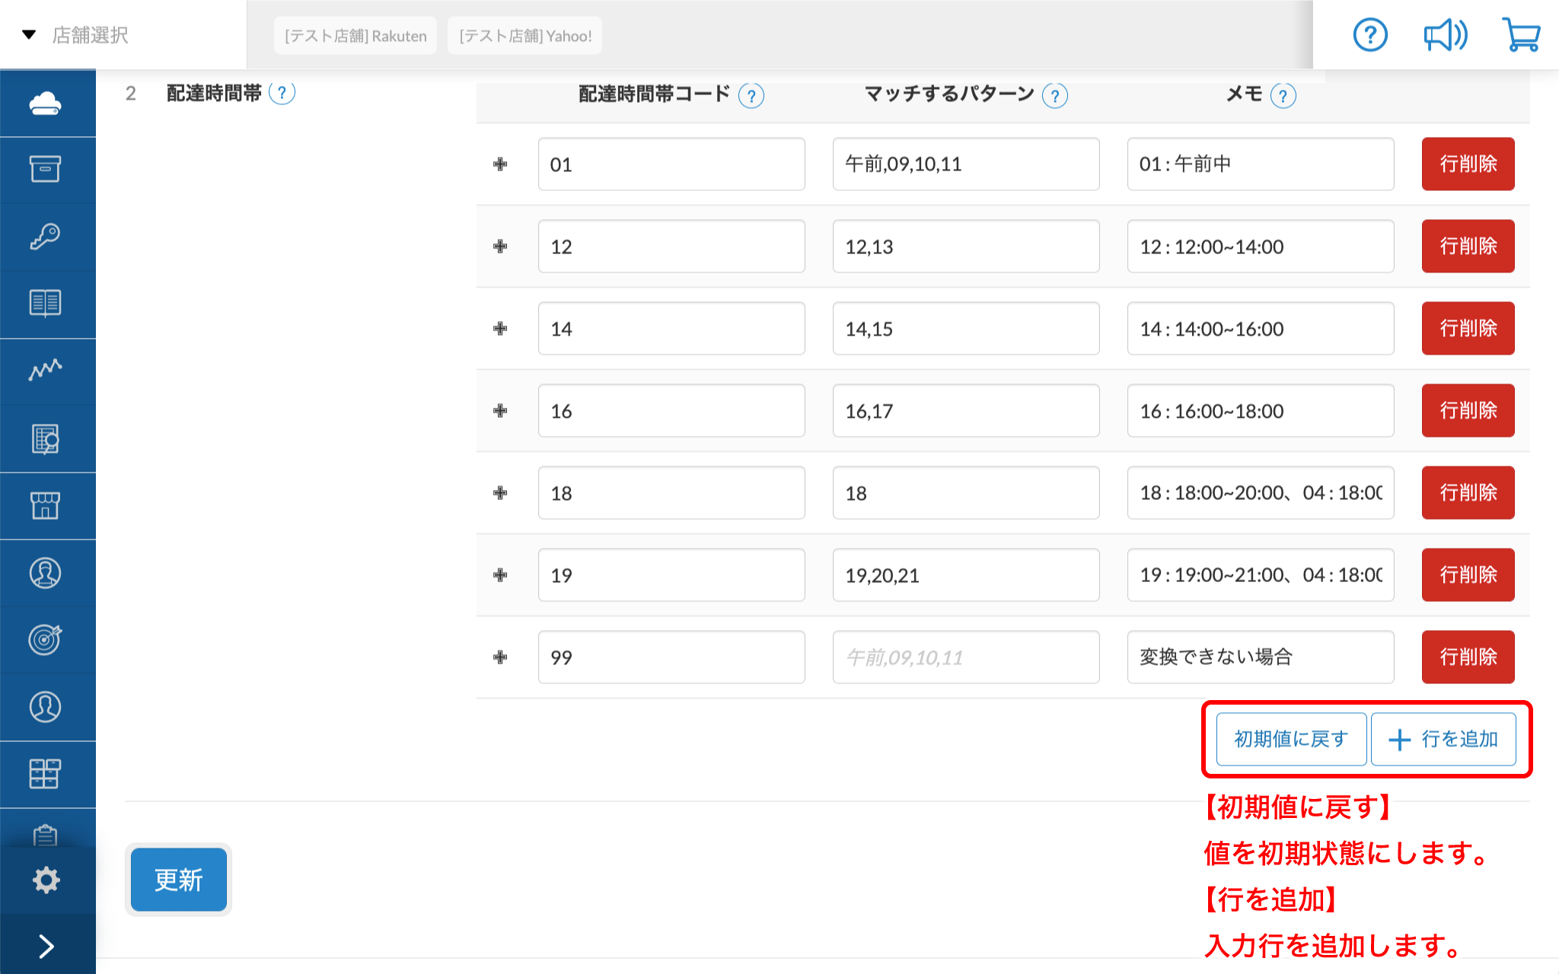Open help via the question mark icon

(x=1369, y=34)
